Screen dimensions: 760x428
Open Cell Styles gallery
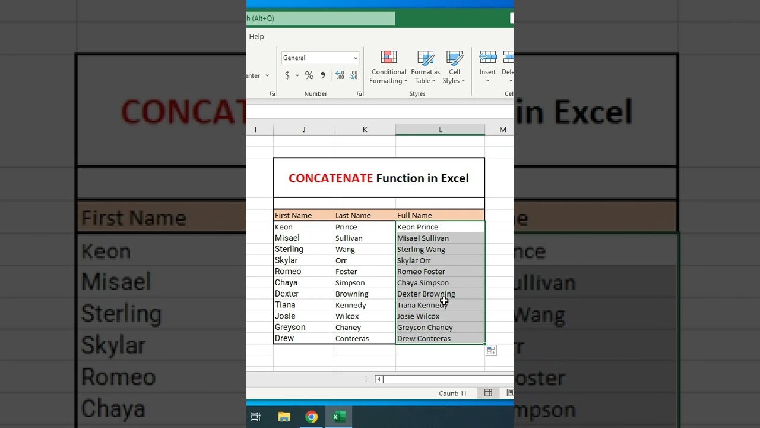point(454,68)
